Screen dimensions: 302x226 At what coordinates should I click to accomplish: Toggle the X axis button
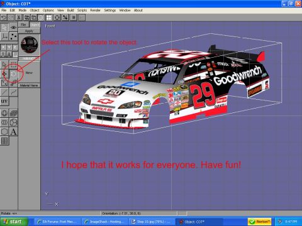3,48
